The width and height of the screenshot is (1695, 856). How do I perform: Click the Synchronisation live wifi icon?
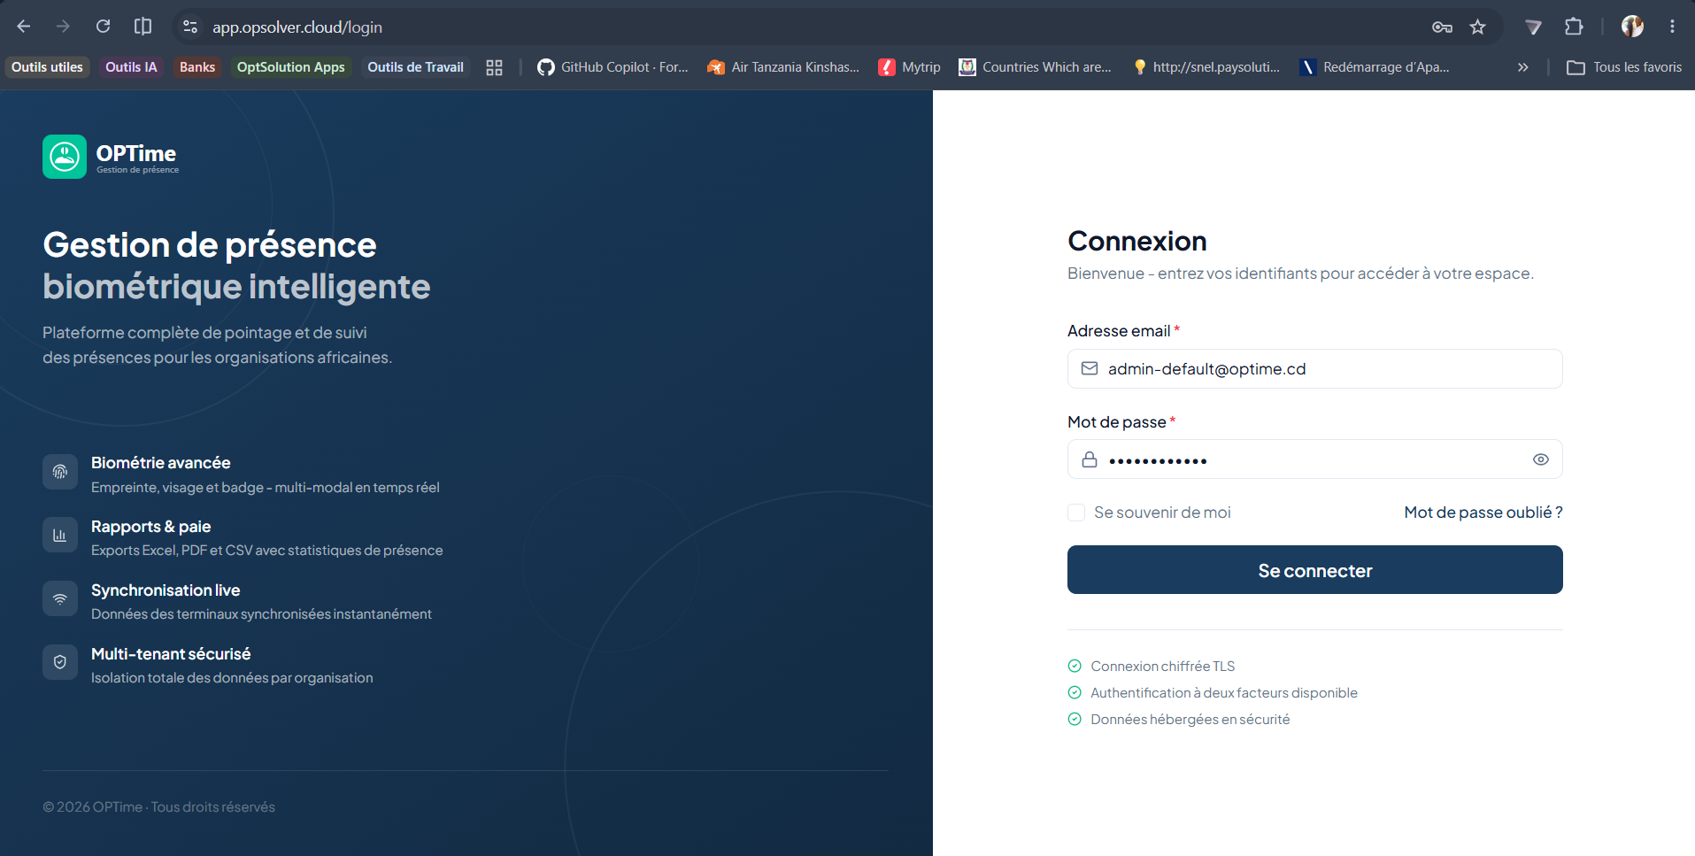click(60, 598)
